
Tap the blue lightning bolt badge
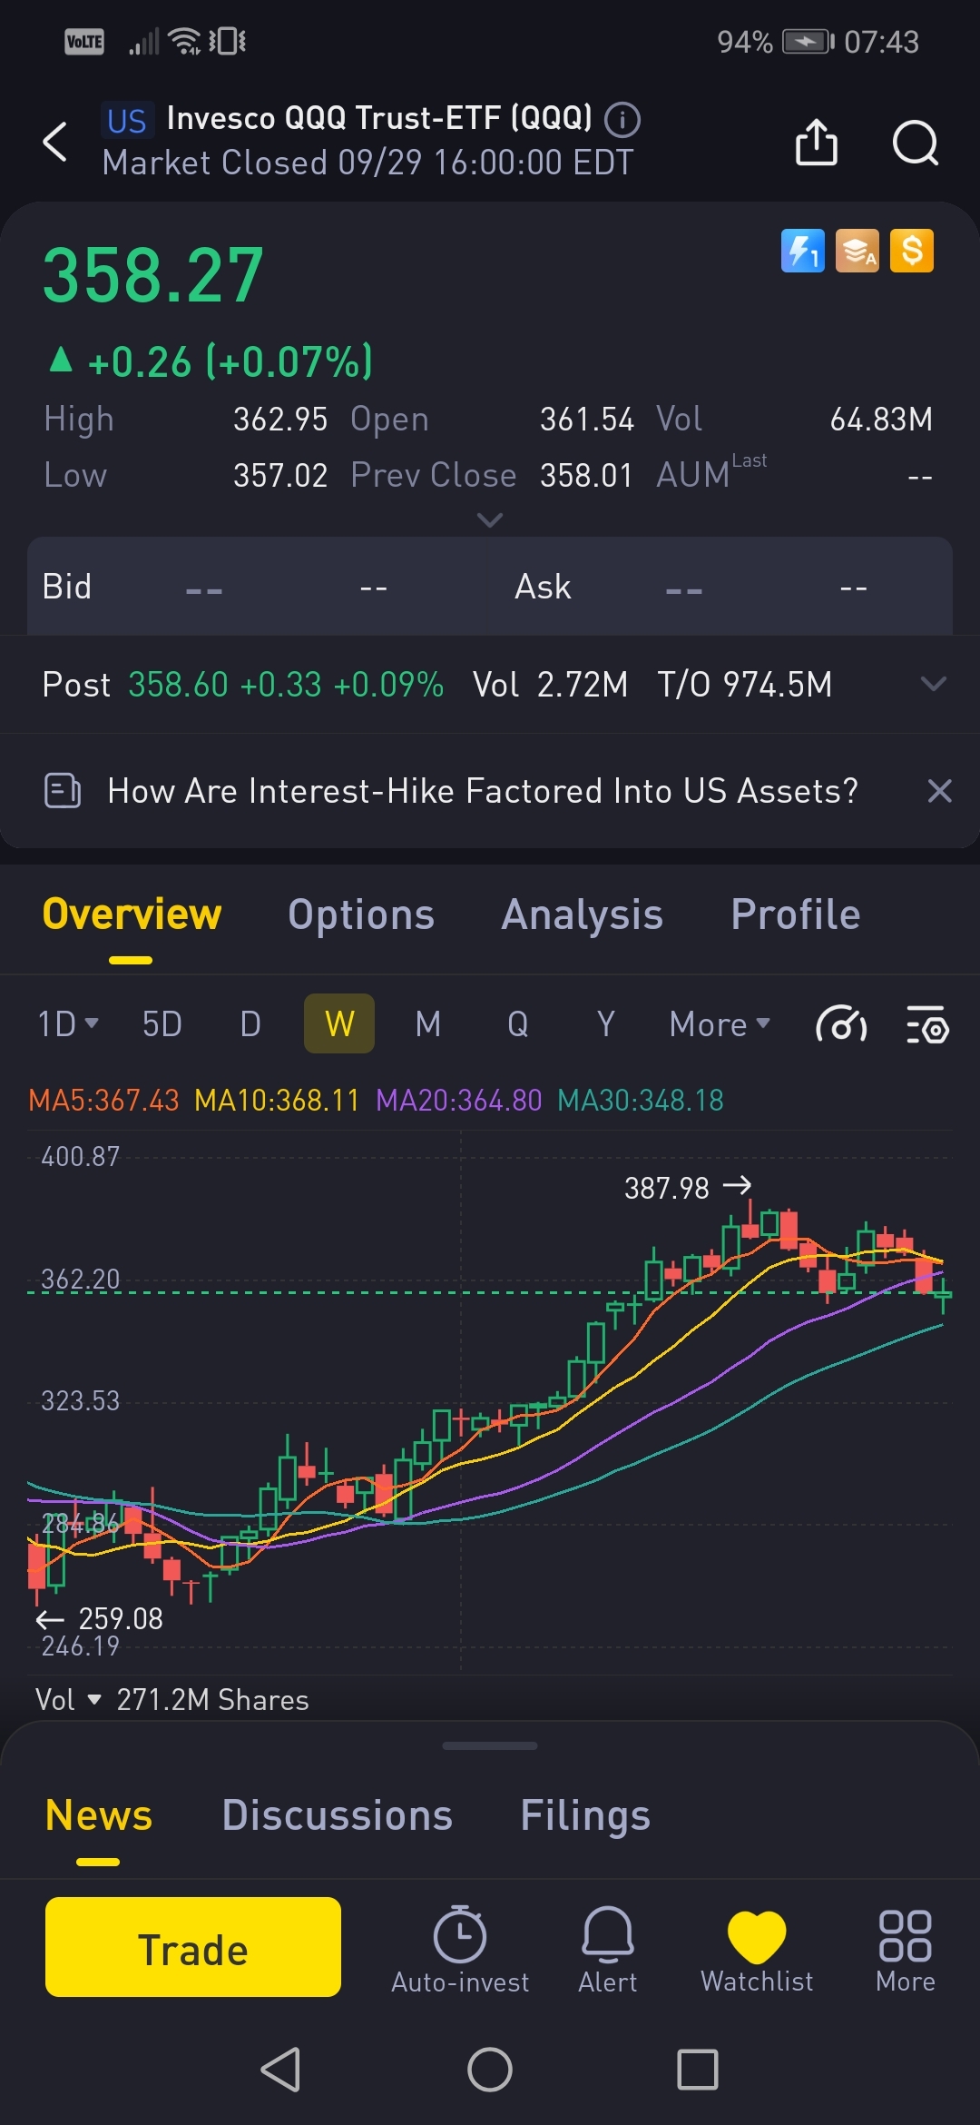pos(802,251)
